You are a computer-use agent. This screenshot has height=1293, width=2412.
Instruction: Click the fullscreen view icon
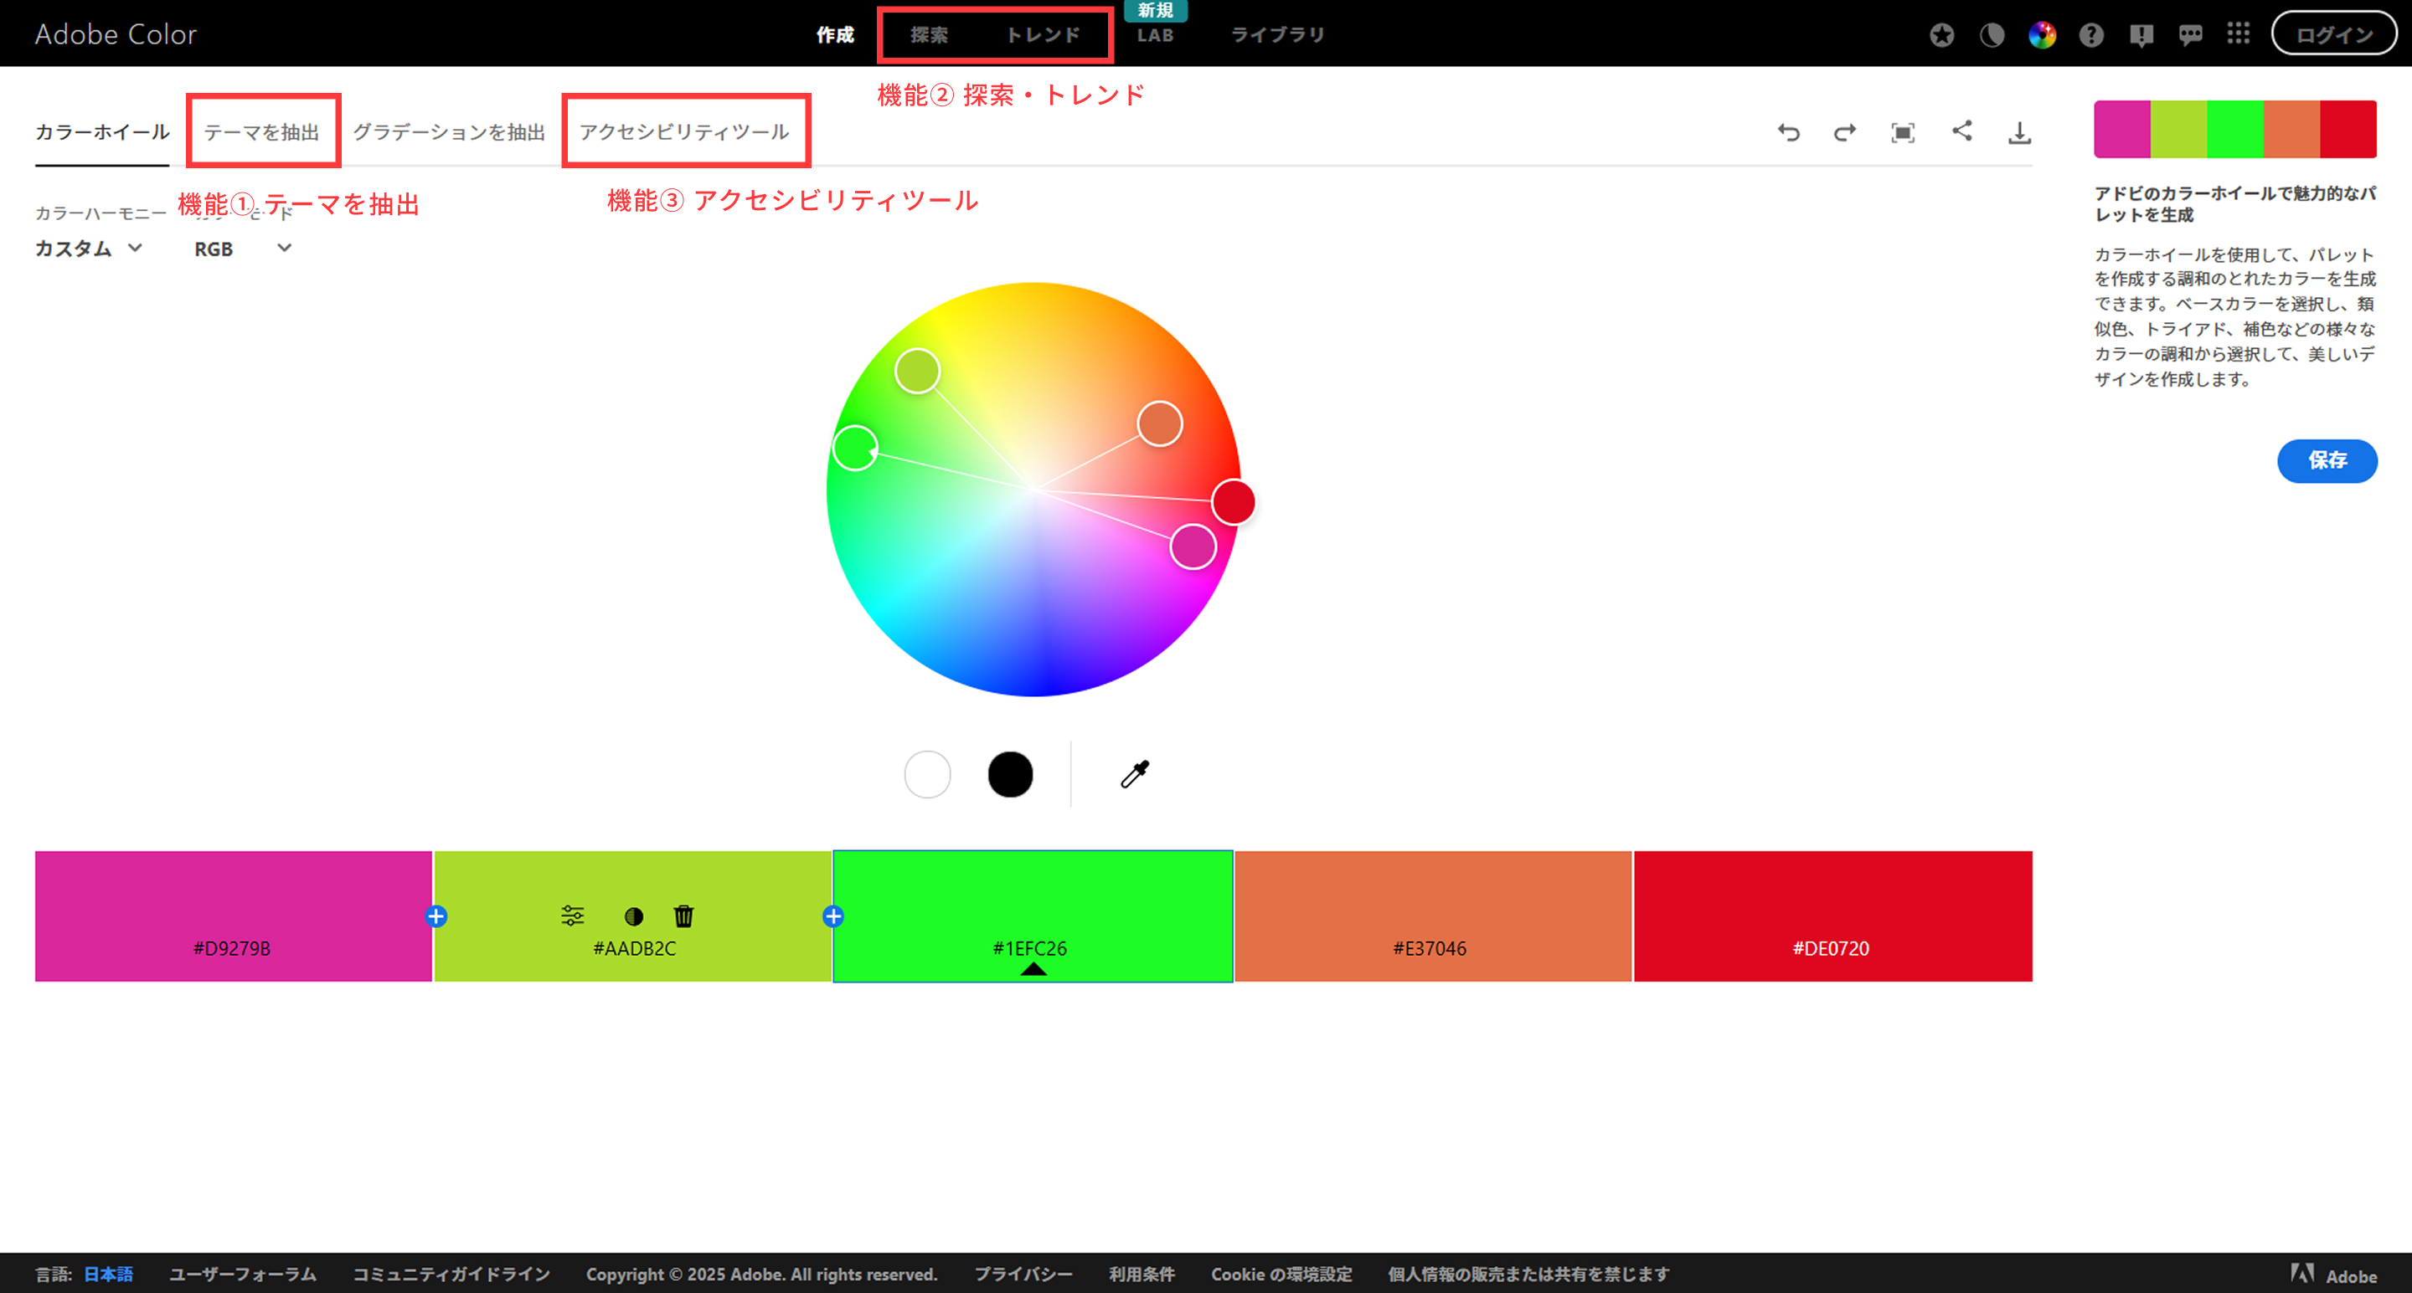1902,132
